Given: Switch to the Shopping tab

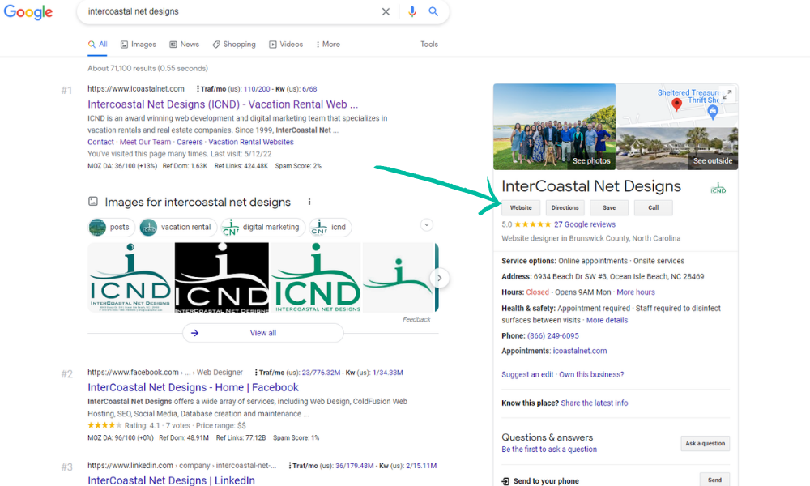Looking at the screenshot, I should click(234, 45).
